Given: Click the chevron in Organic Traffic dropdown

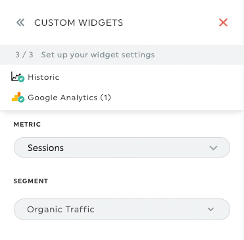Looking at the screenshot, I should click(210, 210).
